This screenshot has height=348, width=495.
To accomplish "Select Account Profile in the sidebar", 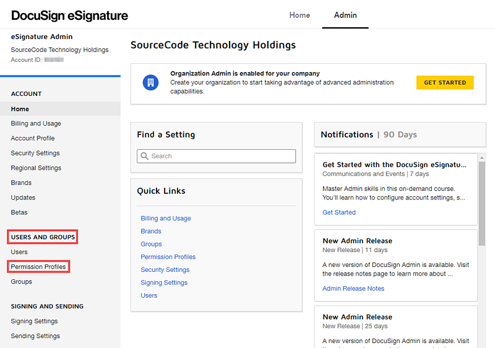I will (x=33, y=138).
